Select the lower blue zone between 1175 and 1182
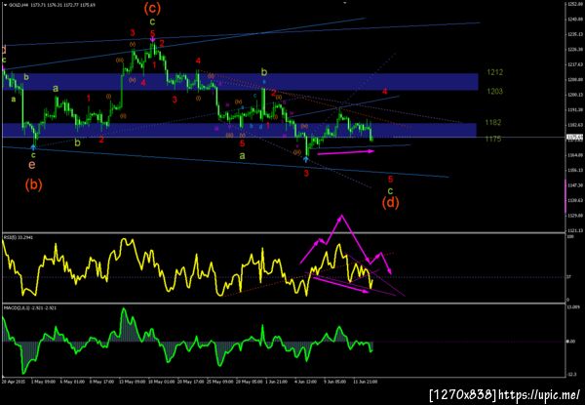 tap(239, 130)
